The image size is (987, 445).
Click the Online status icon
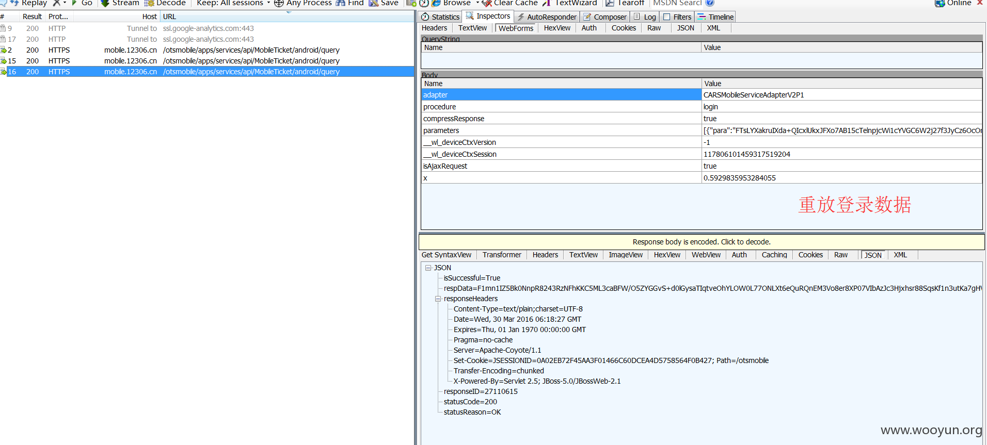click(x=940, y=3)
